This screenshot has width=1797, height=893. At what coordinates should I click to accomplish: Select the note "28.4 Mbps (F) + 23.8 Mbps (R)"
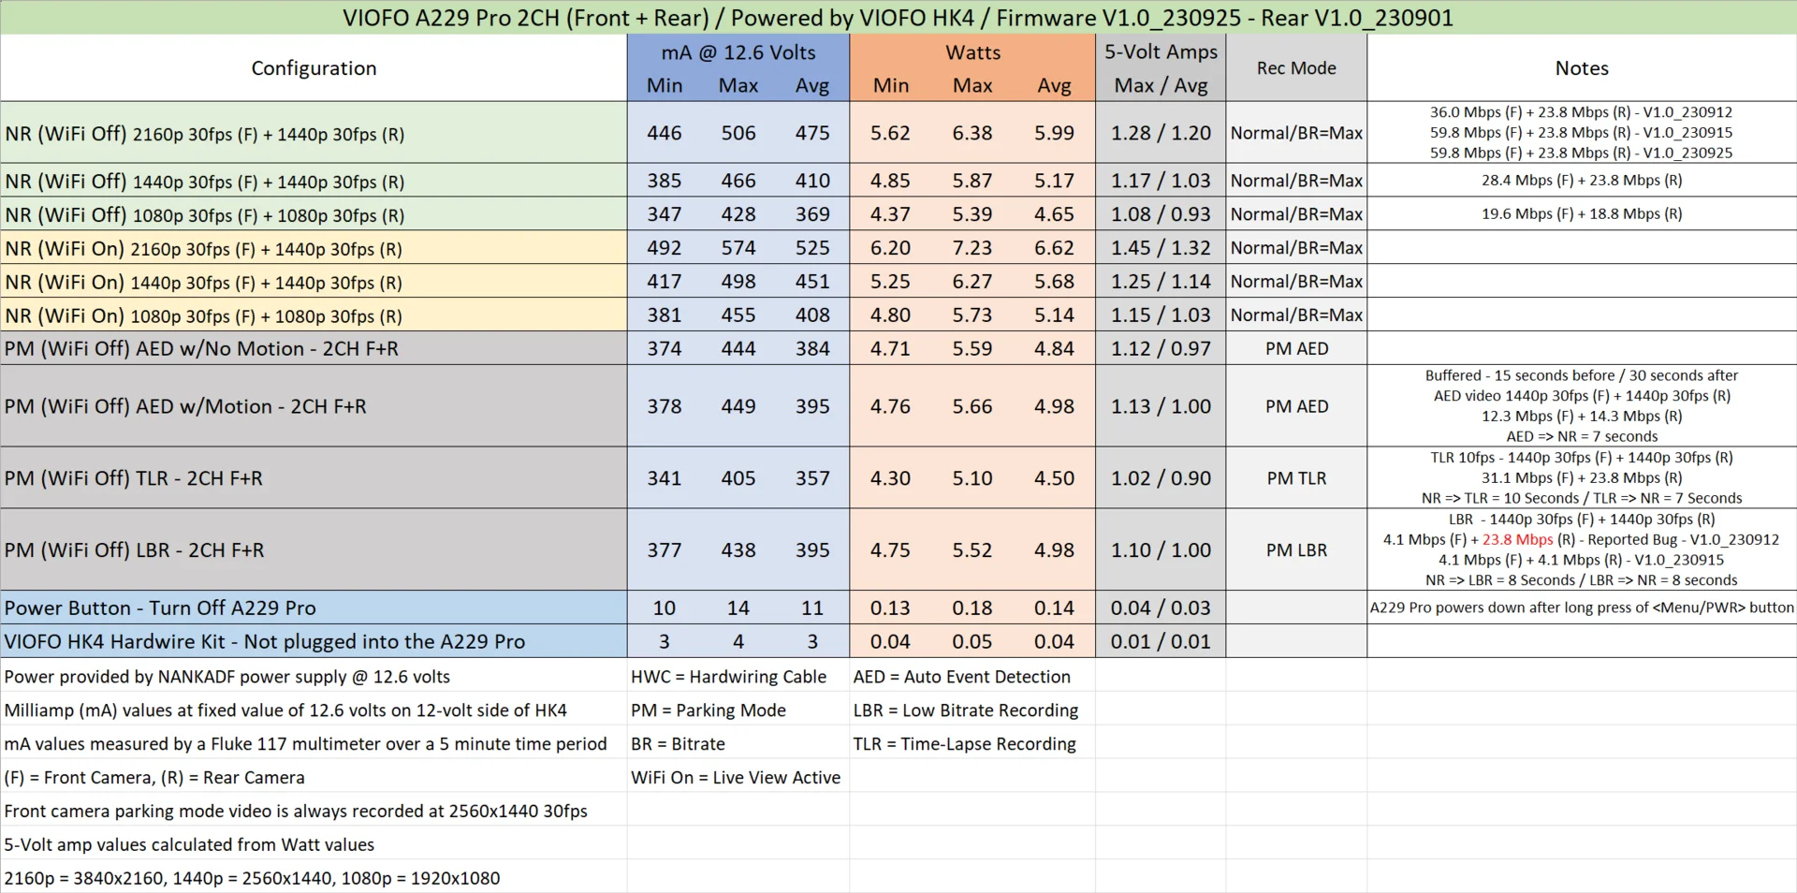click(x=1582, y=181)
